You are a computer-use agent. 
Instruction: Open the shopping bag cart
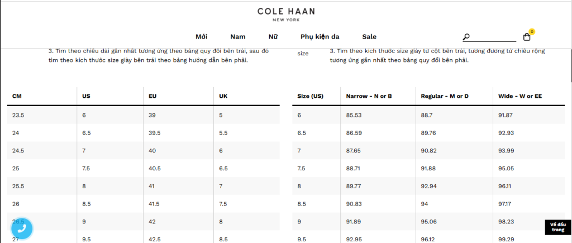click(526, 37)
